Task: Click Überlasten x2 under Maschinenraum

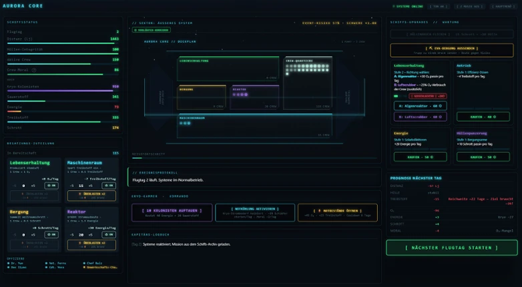Action: [92, 196]
